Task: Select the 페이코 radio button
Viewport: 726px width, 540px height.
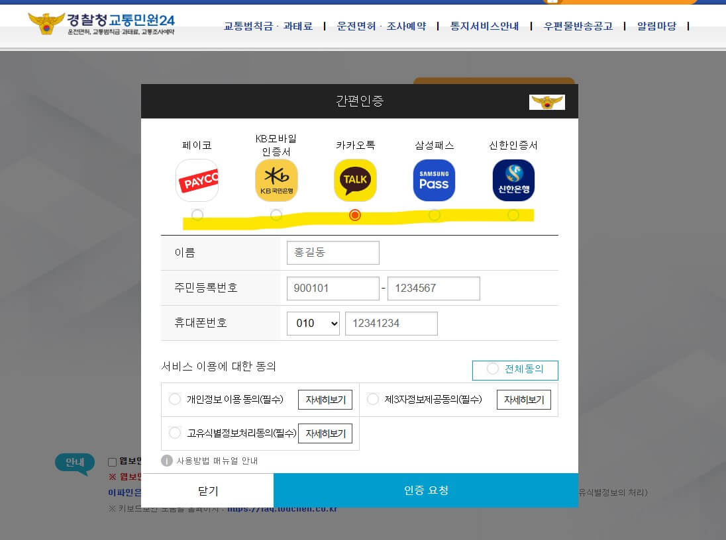Action: pyautogui.click(x=197, y=214)
